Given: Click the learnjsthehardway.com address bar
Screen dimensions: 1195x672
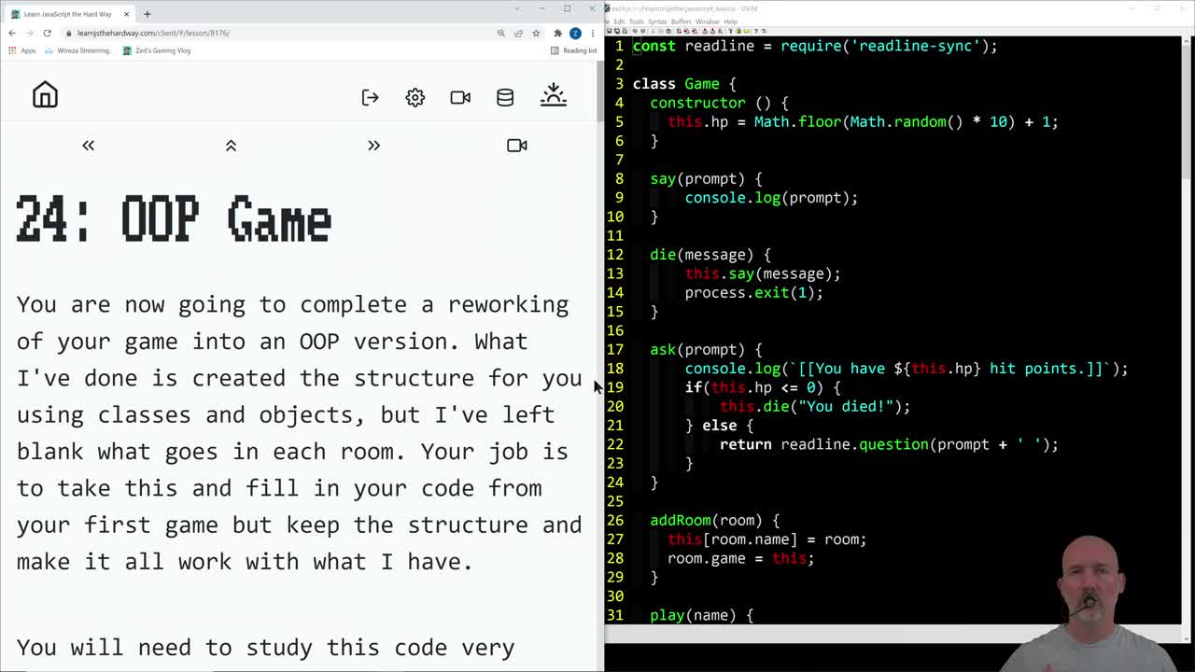Looking at the screenshot, I should [280, 33].
